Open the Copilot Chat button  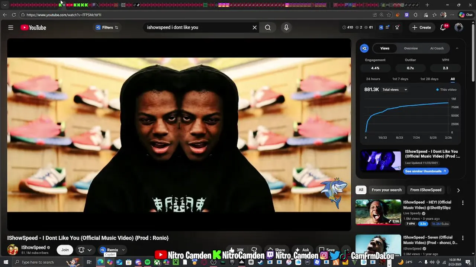[466, 15]
